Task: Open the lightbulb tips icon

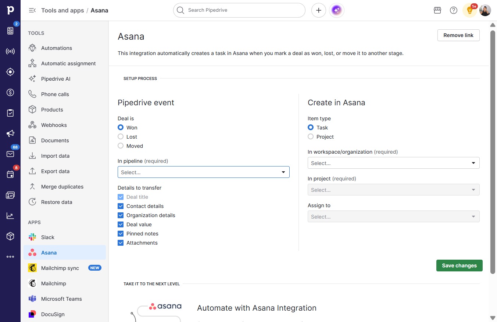Action: click(x=469, y=10)
